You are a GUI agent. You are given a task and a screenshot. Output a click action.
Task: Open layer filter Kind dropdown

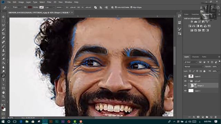[x=191, y=62]
